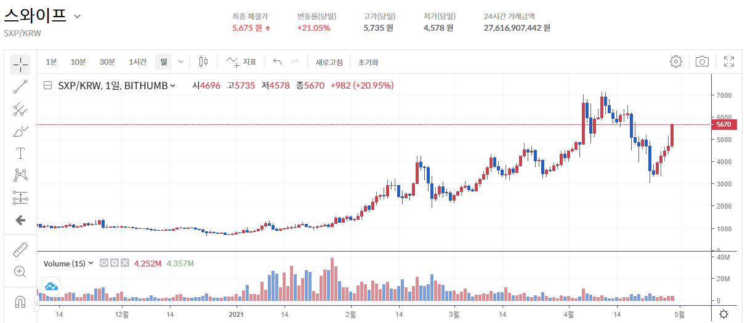The height and width of the screenshot is (323, 745).
Task: Select the 30분 time interval
Action: (107, 62)
